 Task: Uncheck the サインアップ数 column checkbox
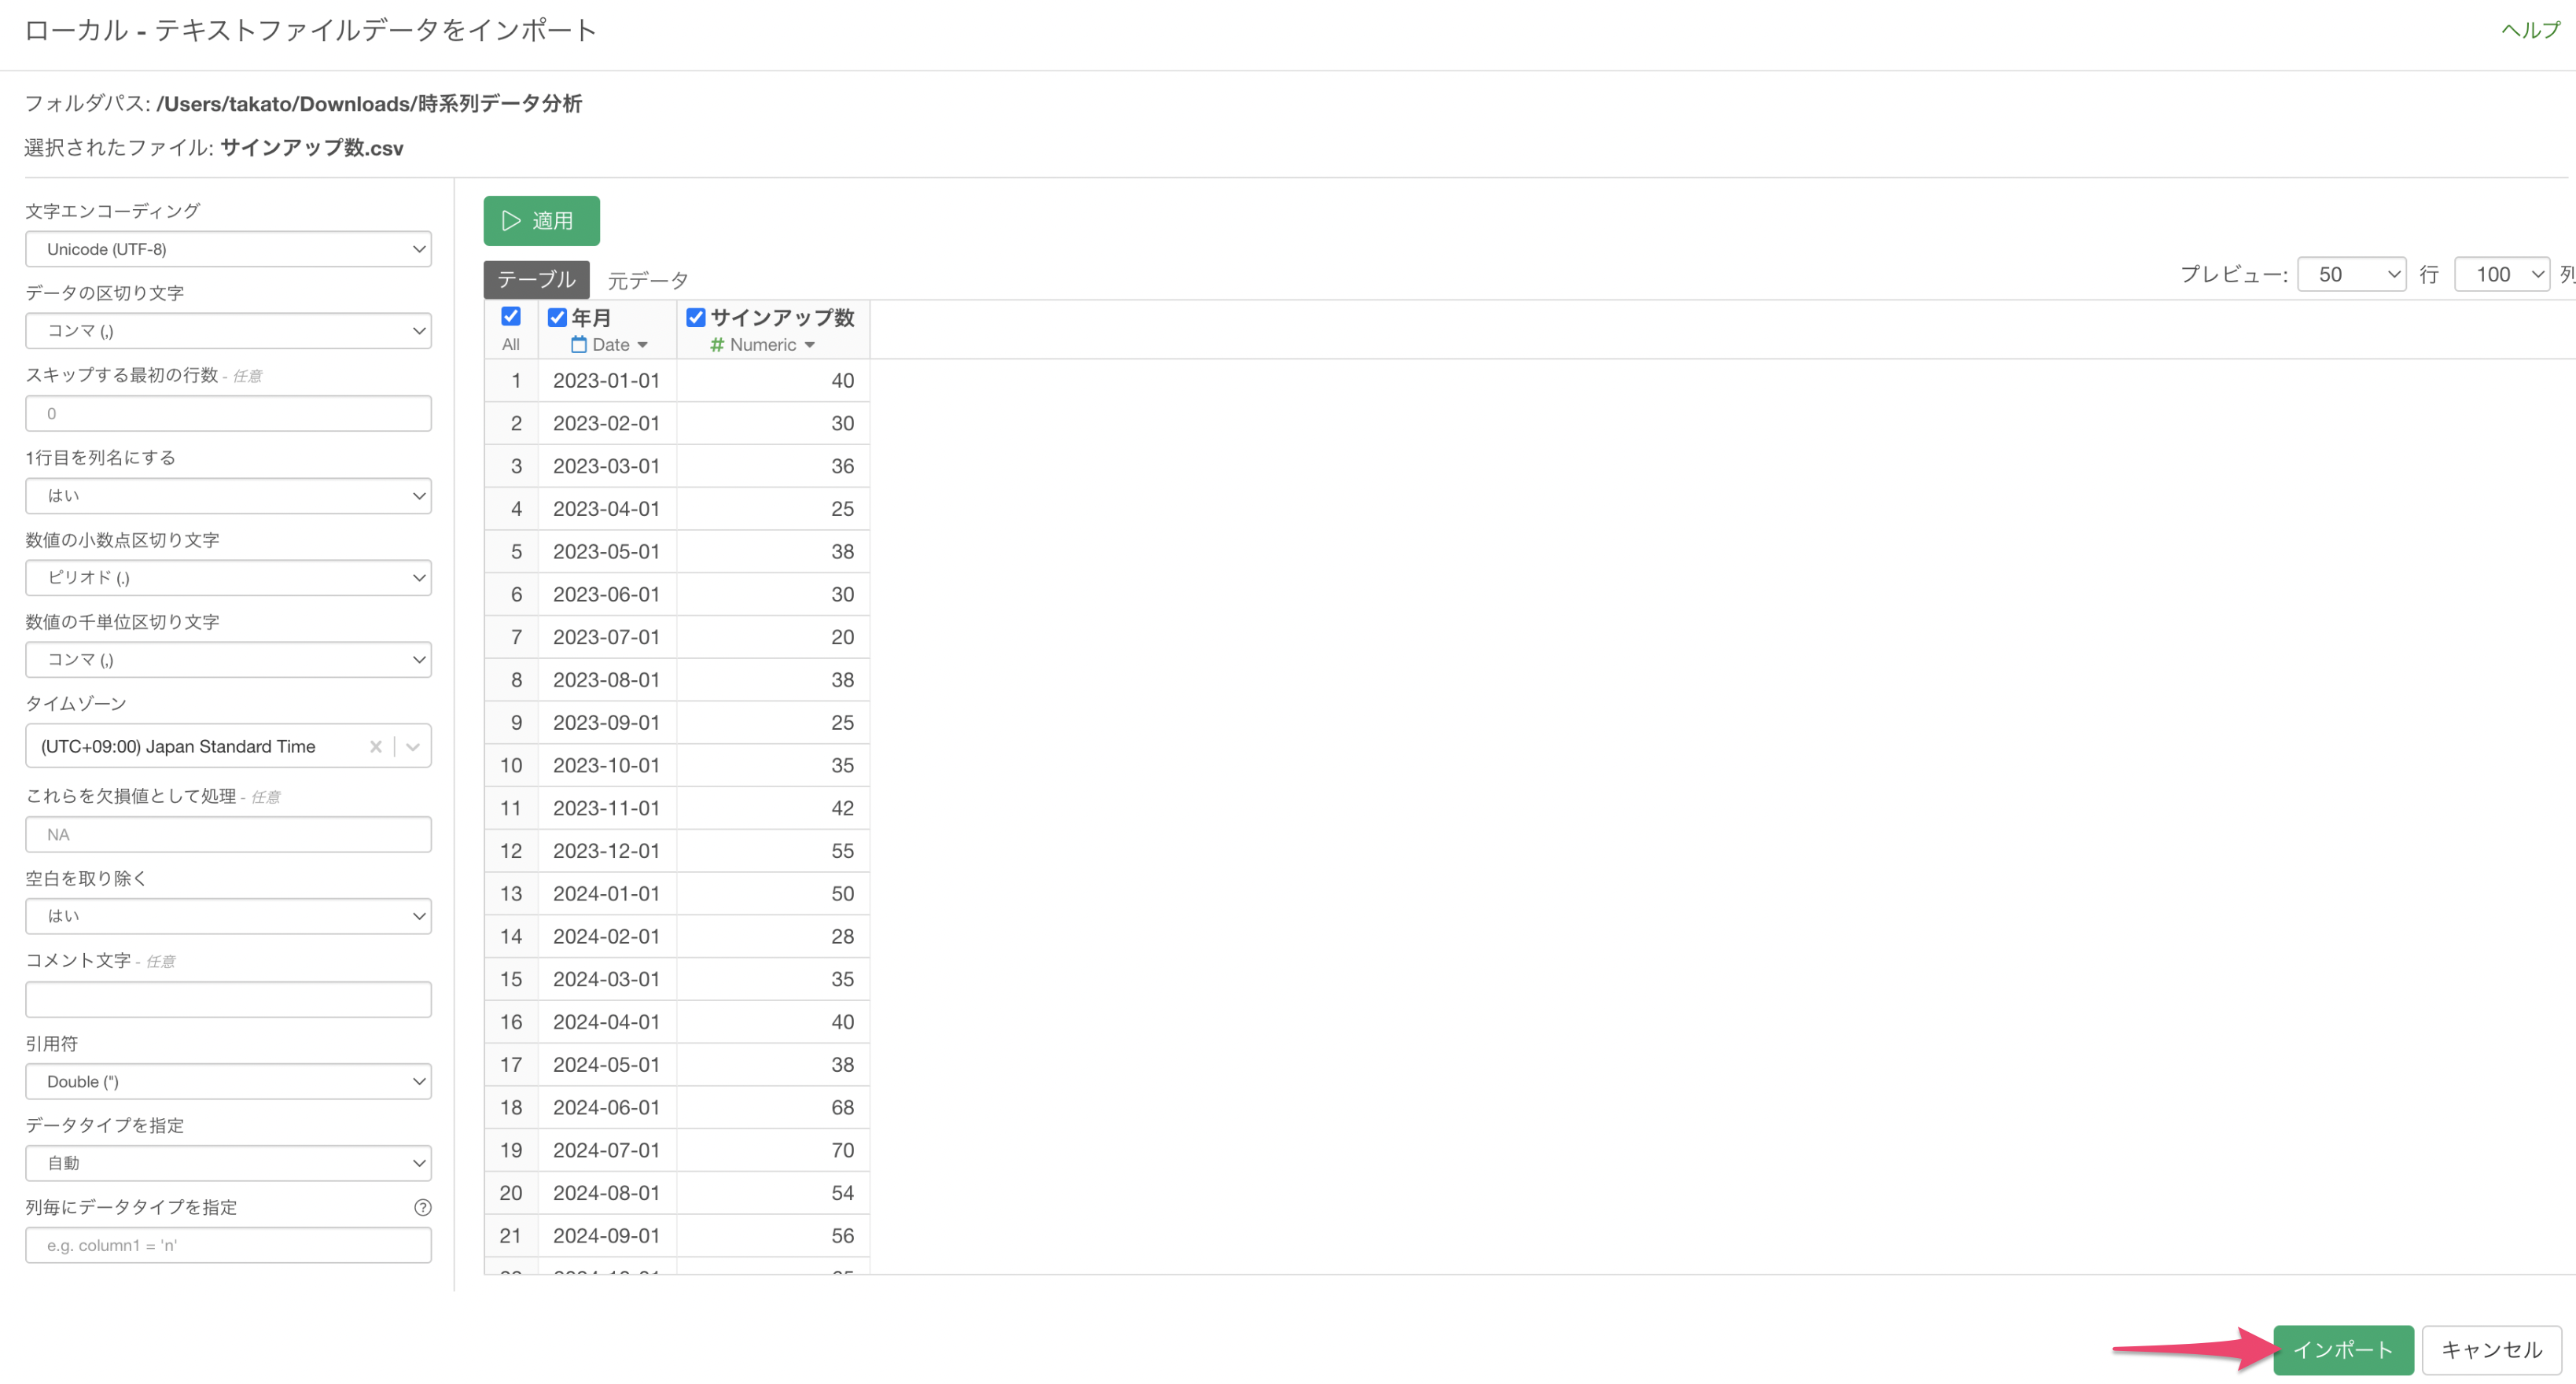tap(696, 317)
